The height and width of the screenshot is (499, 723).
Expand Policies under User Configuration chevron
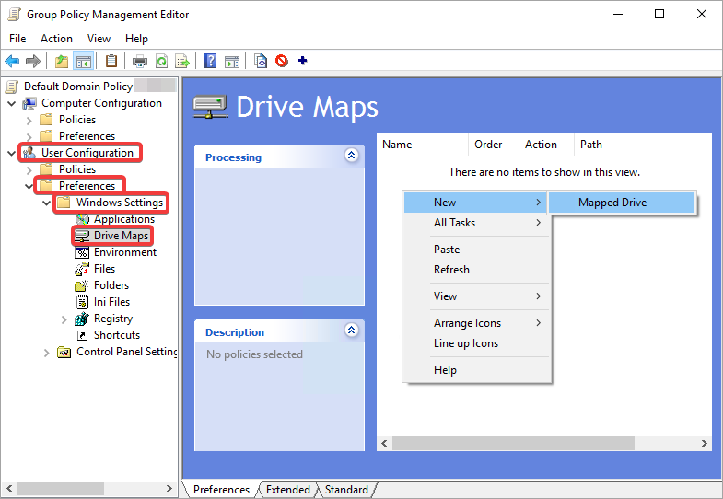coord(29,170)
